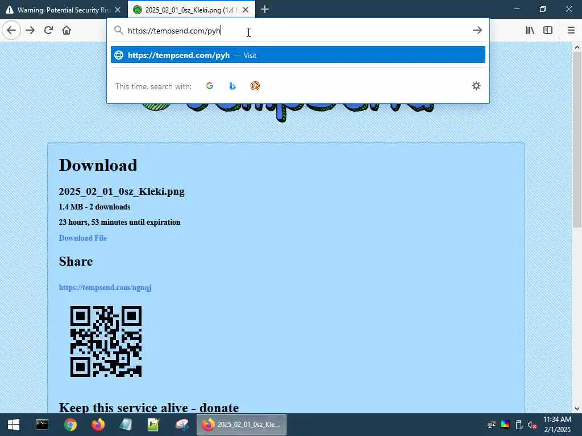Click the Go arrow in the address bar
This screenshot has width=582, height=436.
477,31
